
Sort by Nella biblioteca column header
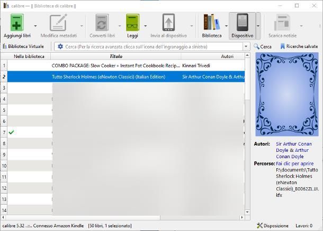click(x=29, y=56)
